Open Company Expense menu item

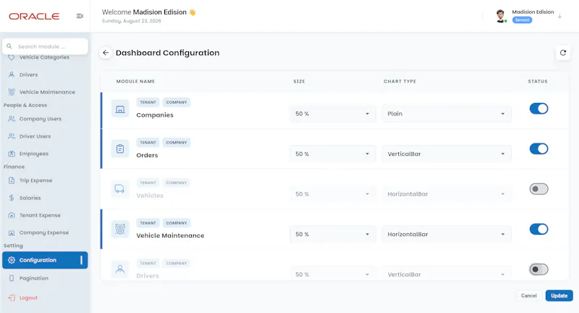coord(45,233)
